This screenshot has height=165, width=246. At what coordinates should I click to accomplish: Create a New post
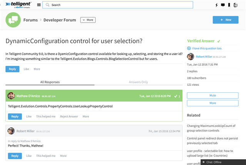pos(226,20)
